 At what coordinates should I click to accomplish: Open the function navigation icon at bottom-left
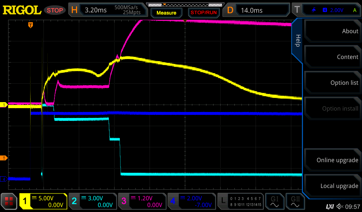(x=9, y=201)
